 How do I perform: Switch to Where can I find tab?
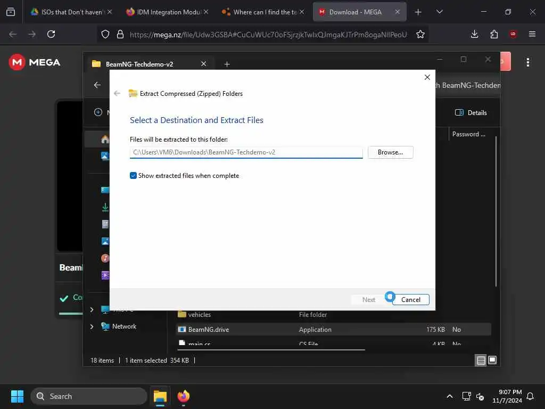click(263, 12)
